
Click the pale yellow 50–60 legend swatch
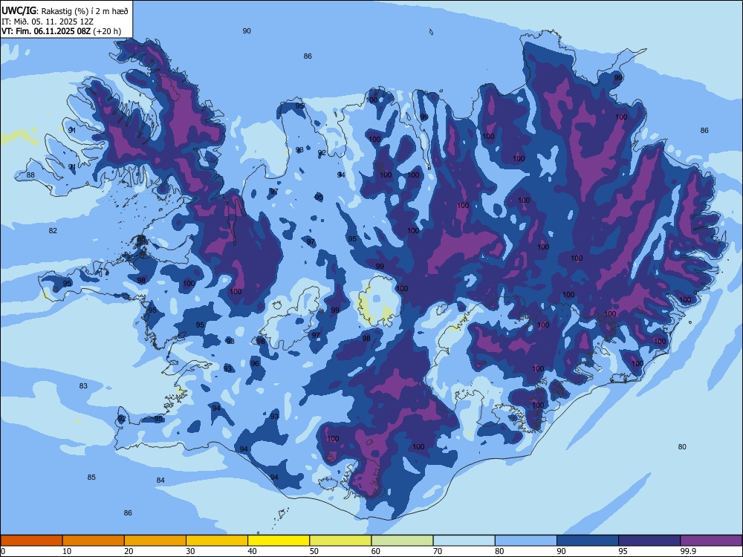pos(340,541)
